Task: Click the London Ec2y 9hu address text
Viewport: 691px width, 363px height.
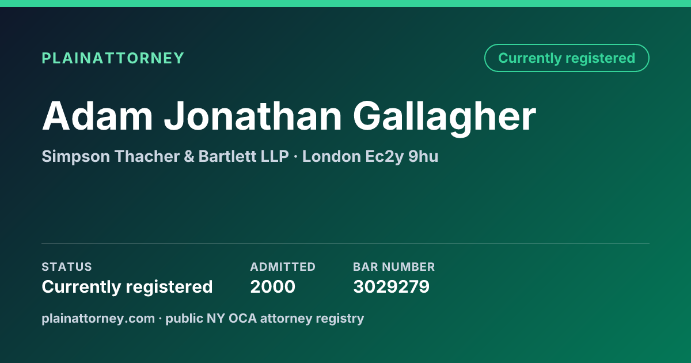Action: 370,156
